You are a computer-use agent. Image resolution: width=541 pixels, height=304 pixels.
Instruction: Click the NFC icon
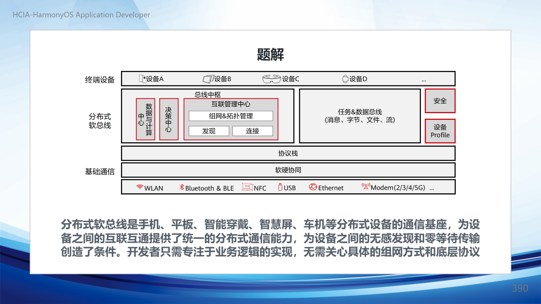click(247, 187)
